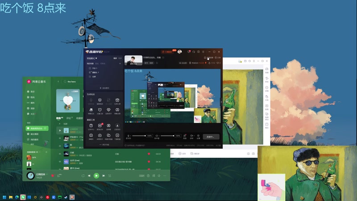Open the first icon in second interactive row
Image resolution: width=357 pixels, height=201 pixels.
pyautogui.click(x=91, y=110)
